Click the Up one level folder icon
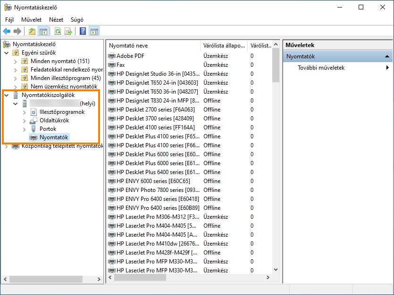Viewport: 394px width, 295px height. pyautogui.click(x=32, y=32)
